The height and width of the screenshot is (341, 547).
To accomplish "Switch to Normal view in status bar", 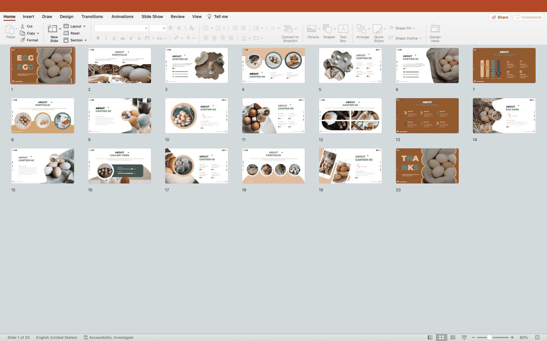I will 430,338.
